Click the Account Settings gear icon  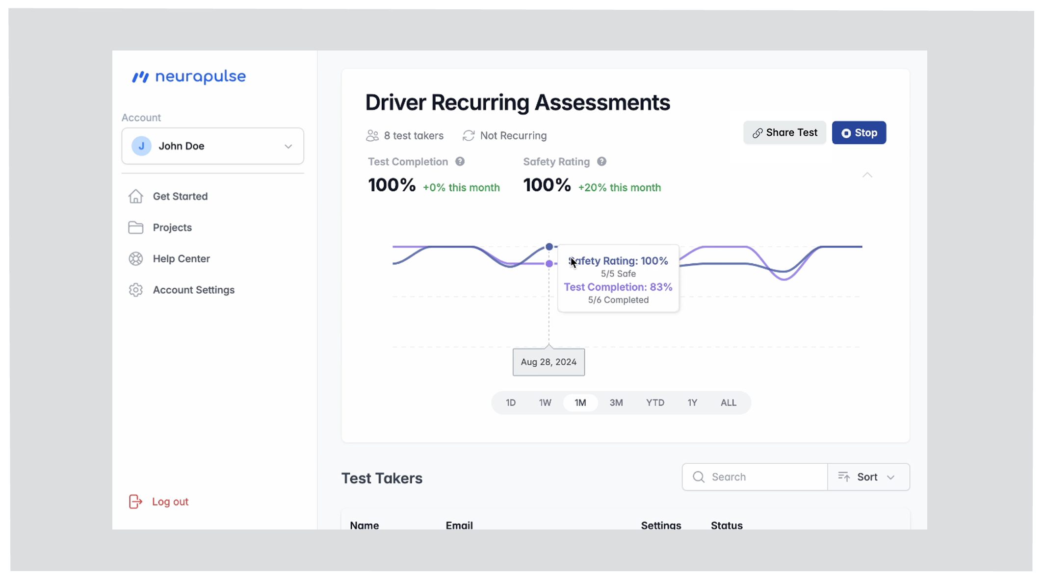pyautogui.click(x=136, y=290)
